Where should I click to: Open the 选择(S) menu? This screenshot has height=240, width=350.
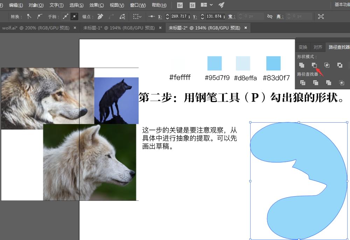point(76,5)
